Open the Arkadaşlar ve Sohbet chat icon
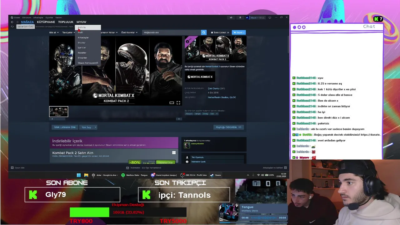This screenshot has height=225, width=400. 285,168
